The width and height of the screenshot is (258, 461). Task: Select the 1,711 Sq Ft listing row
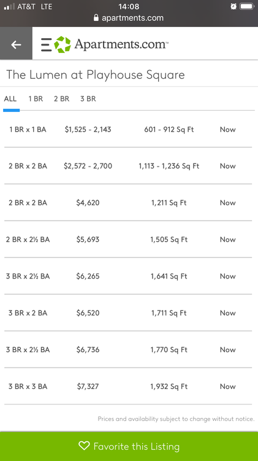pos(128,313)
